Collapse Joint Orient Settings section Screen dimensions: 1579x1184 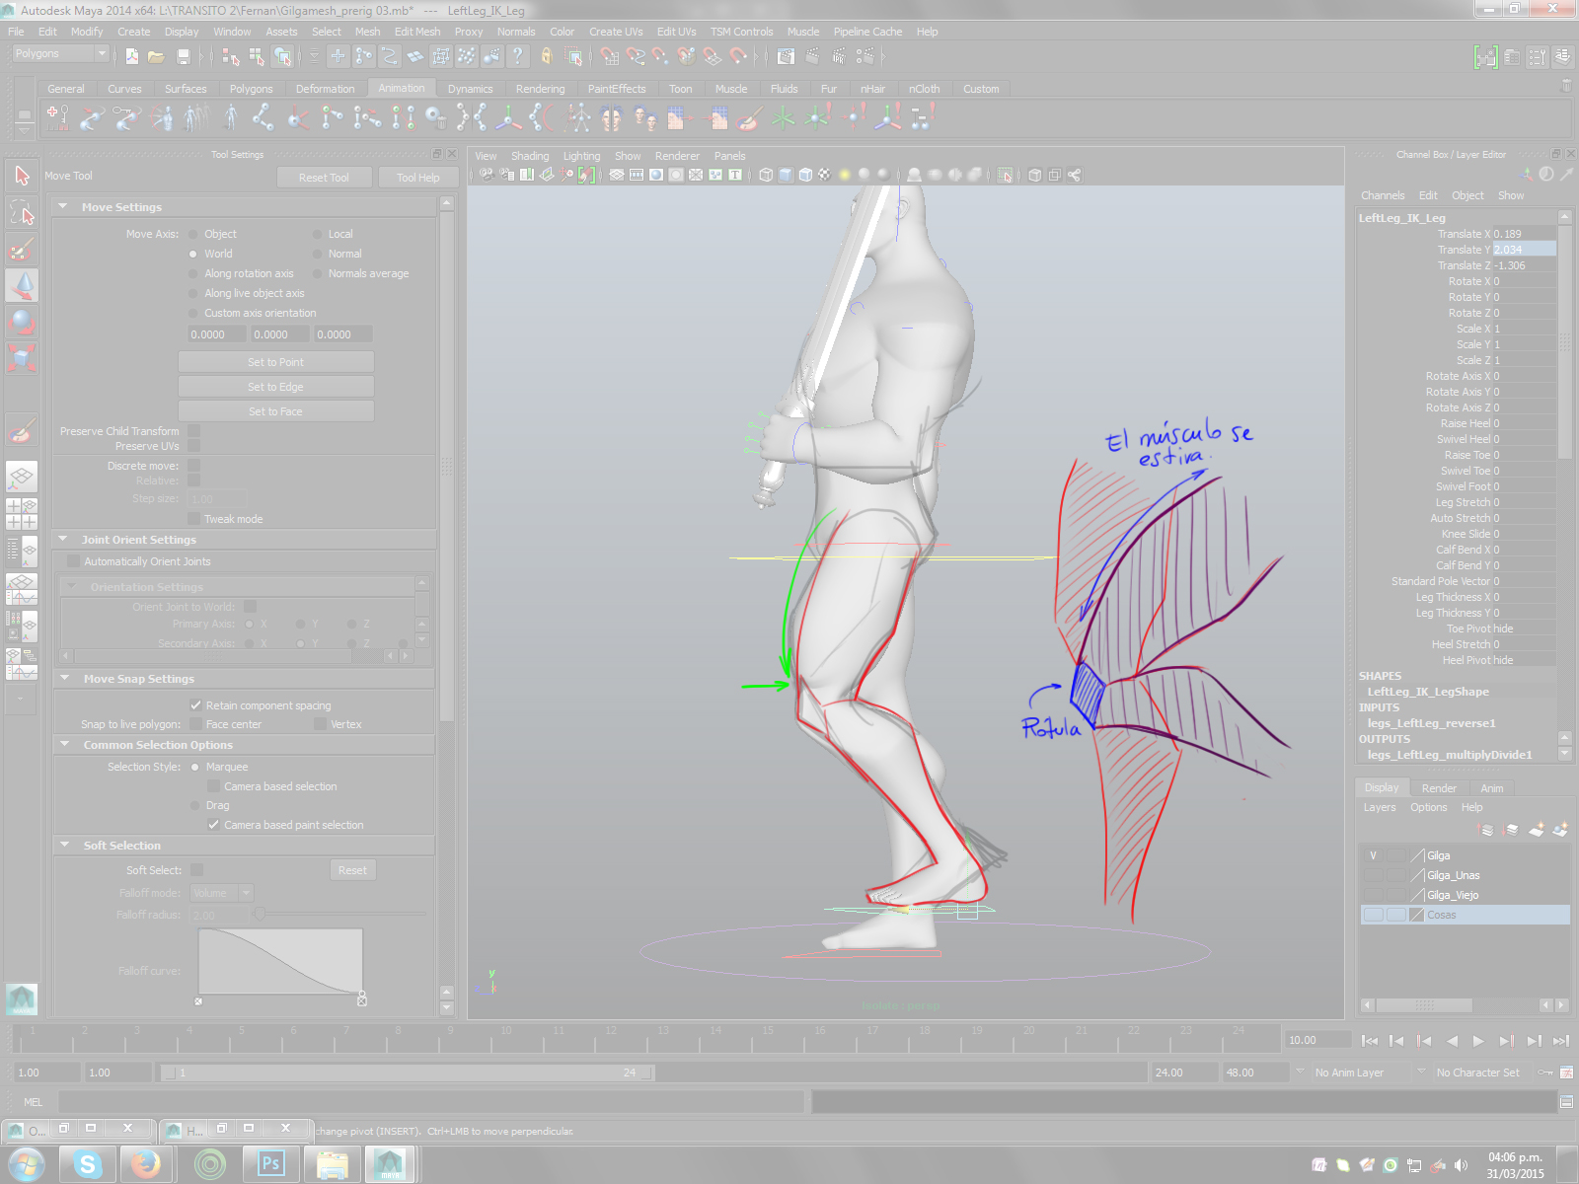[63, 540]
